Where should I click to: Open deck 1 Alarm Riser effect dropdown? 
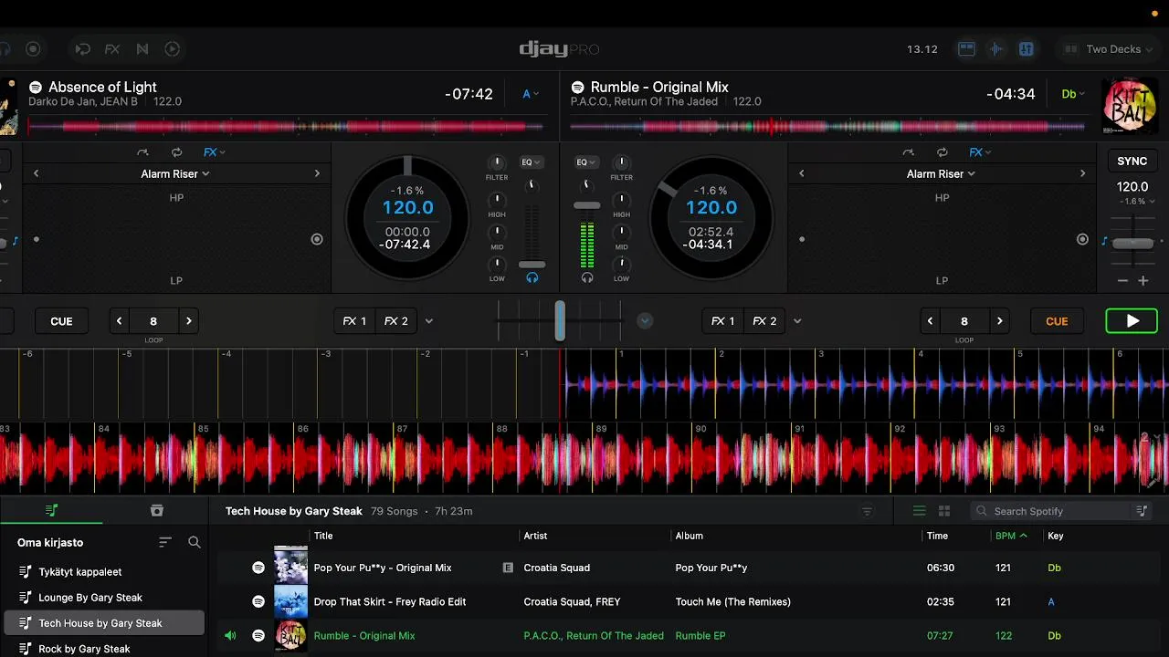[175, 173]
